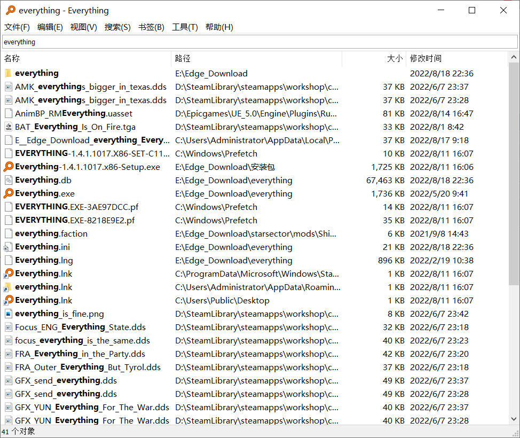
Task: Sort results by 修改时间 column header
Action: (457, 59)
